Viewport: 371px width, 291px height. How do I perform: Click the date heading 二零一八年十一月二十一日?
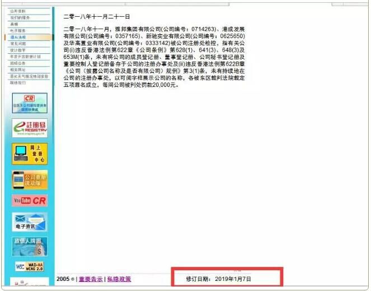point(97,17)
